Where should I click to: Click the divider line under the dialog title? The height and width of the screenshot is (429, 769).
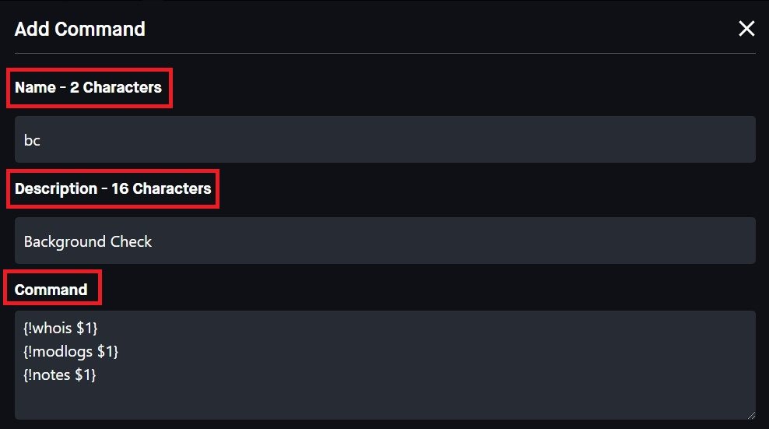384,53
